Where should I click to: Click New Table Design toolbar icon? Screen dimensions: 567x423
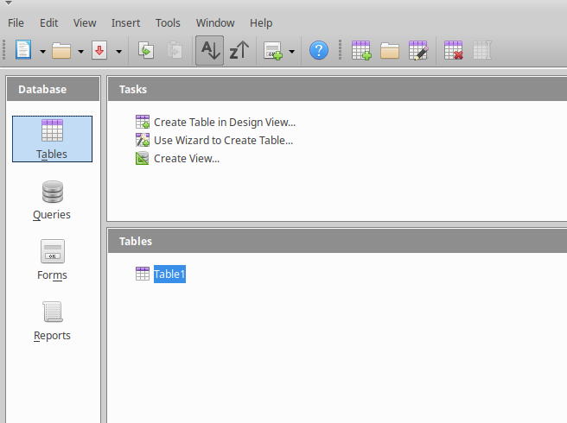tap(361, 50)
